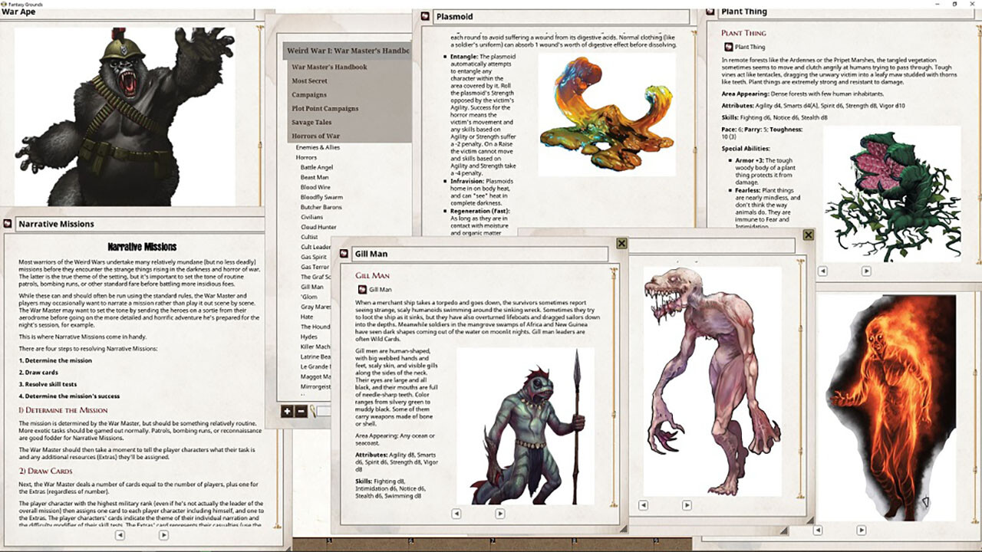Click the Gill Man window vertical scrollbar
The width and height of the screenshot is (982, 552).
pos(612,383)
